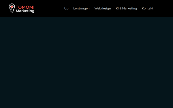The height and width of the screenshot is (108, 173).
Task: Go to the Leistungen menu item
Action: tap(81, 8)
